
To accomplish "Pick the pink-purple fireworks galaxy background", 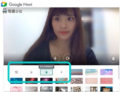I will pyautogui.click(x=46, y=81).
